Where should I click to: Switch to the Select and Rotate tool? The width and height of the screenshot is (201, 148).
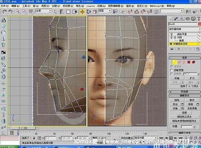[88, 12]
